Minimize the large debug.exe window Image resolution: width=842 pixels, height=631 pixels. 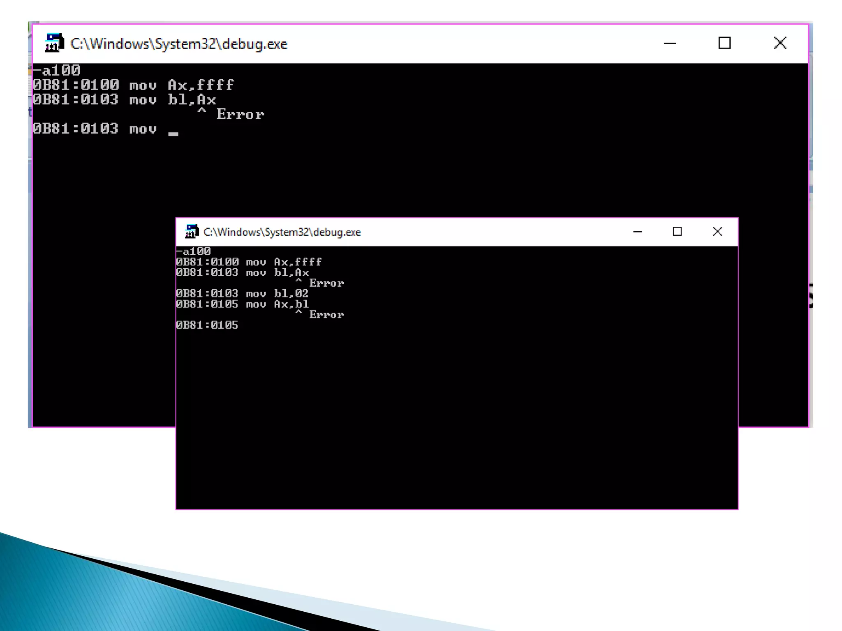[x=670, y=43]
